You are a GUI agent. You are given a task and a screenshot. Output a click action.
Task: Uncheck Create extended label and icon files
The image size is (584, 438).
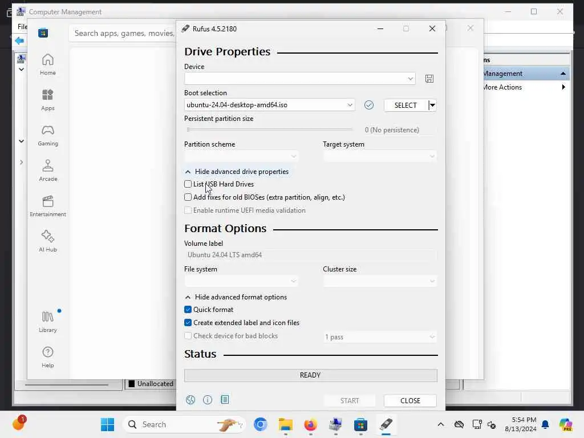[x=188, y=323]
